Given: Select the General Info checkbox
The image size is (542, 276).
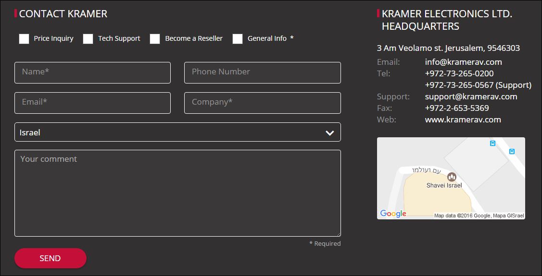Looking at the screenshot, I should [238, 39].
